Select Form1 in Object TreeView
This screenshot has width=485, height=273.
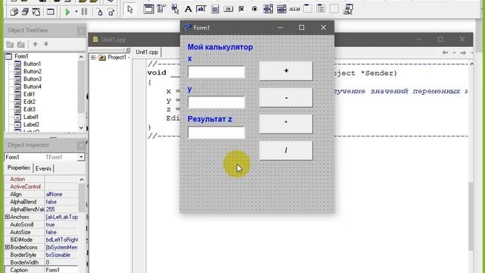21,56
